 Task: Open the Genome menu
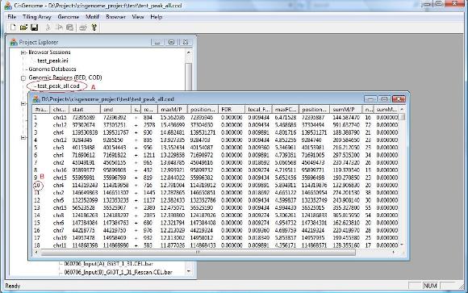point(69,17)
